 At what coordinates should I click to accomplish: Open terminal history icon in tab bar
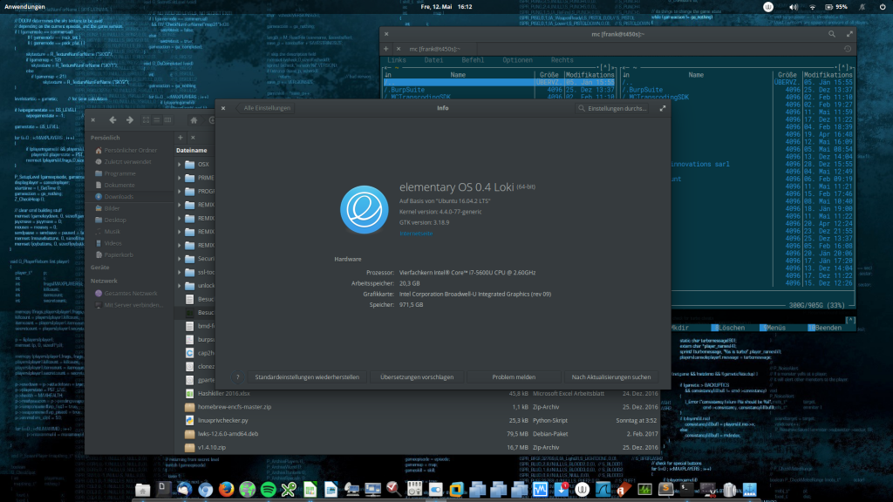(x=848, y=49)
